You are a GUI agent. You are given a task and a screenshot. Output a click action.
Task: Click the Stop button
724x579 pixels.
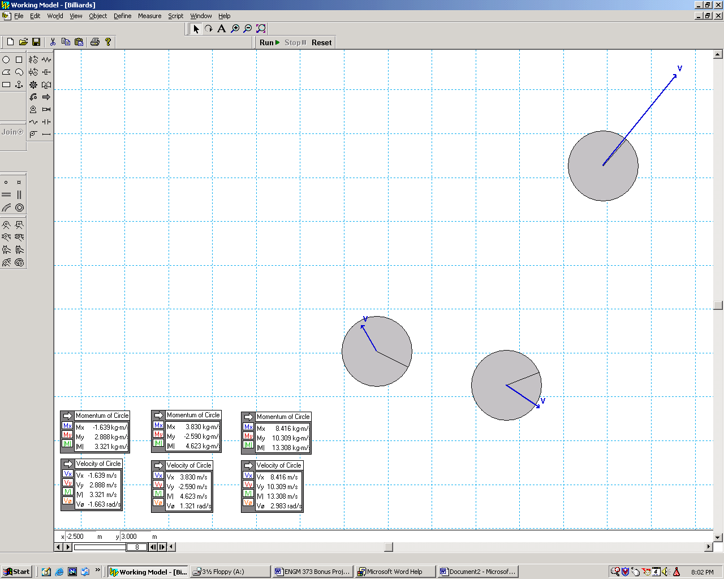click(x=295, y=42)
